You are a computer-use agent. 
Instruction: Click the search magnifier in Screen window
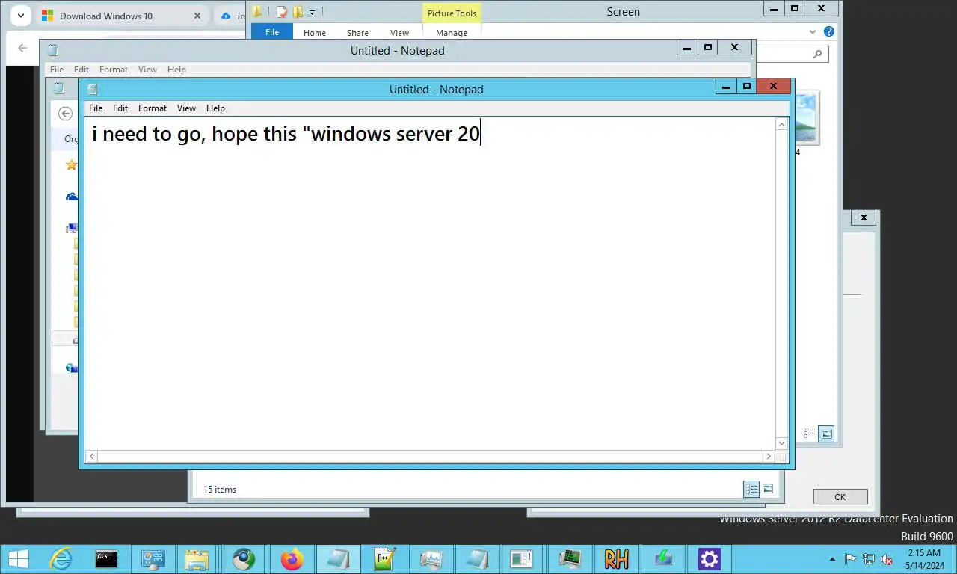817,54
